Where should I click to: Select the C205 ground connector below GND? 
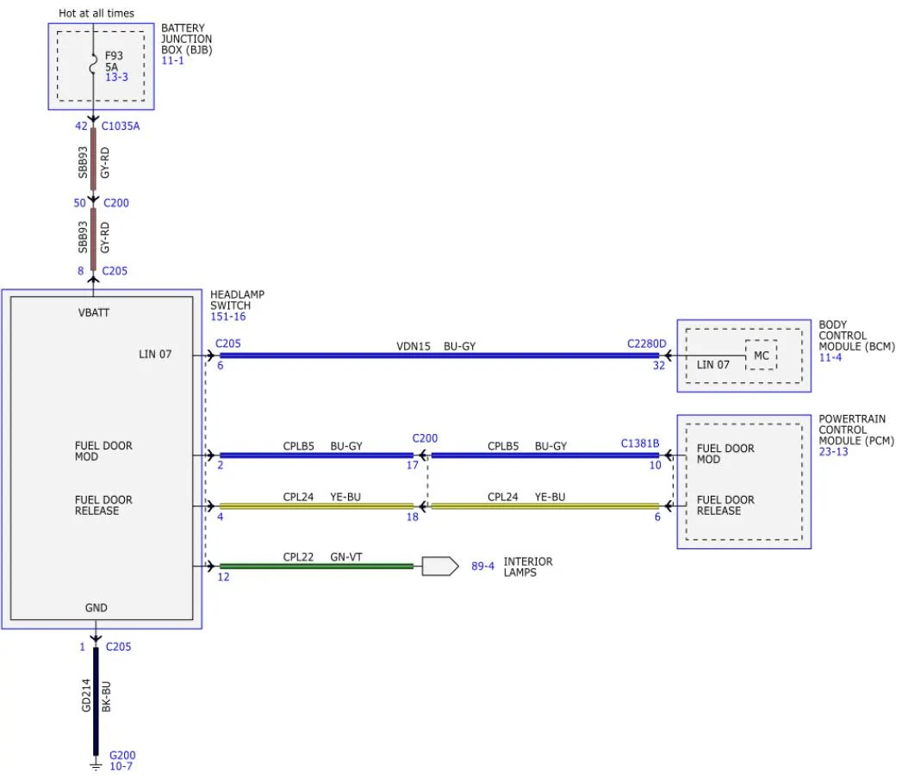point(118,647)
